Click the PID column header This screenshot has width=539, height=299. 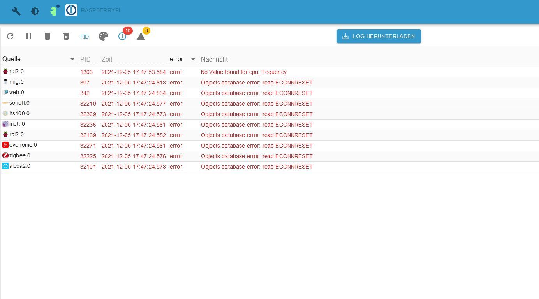pos(85,59)
